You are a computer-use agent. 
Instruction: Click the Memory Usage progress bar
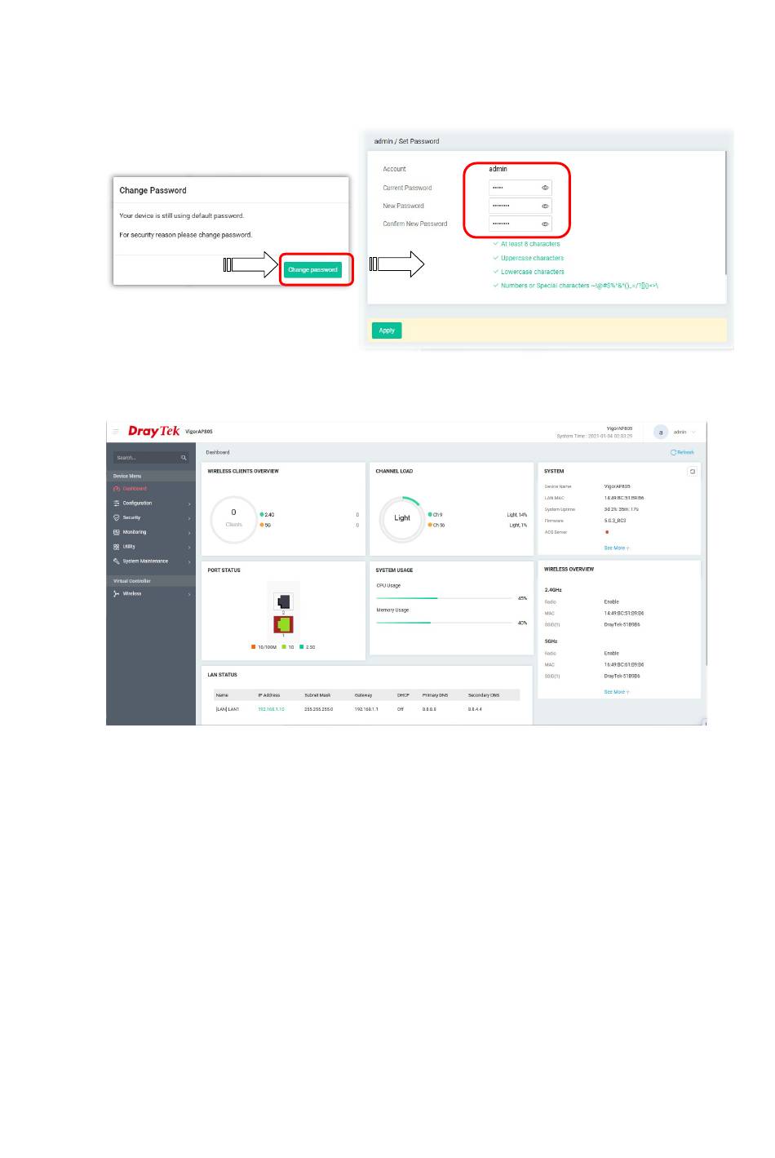tap(444, 623)
